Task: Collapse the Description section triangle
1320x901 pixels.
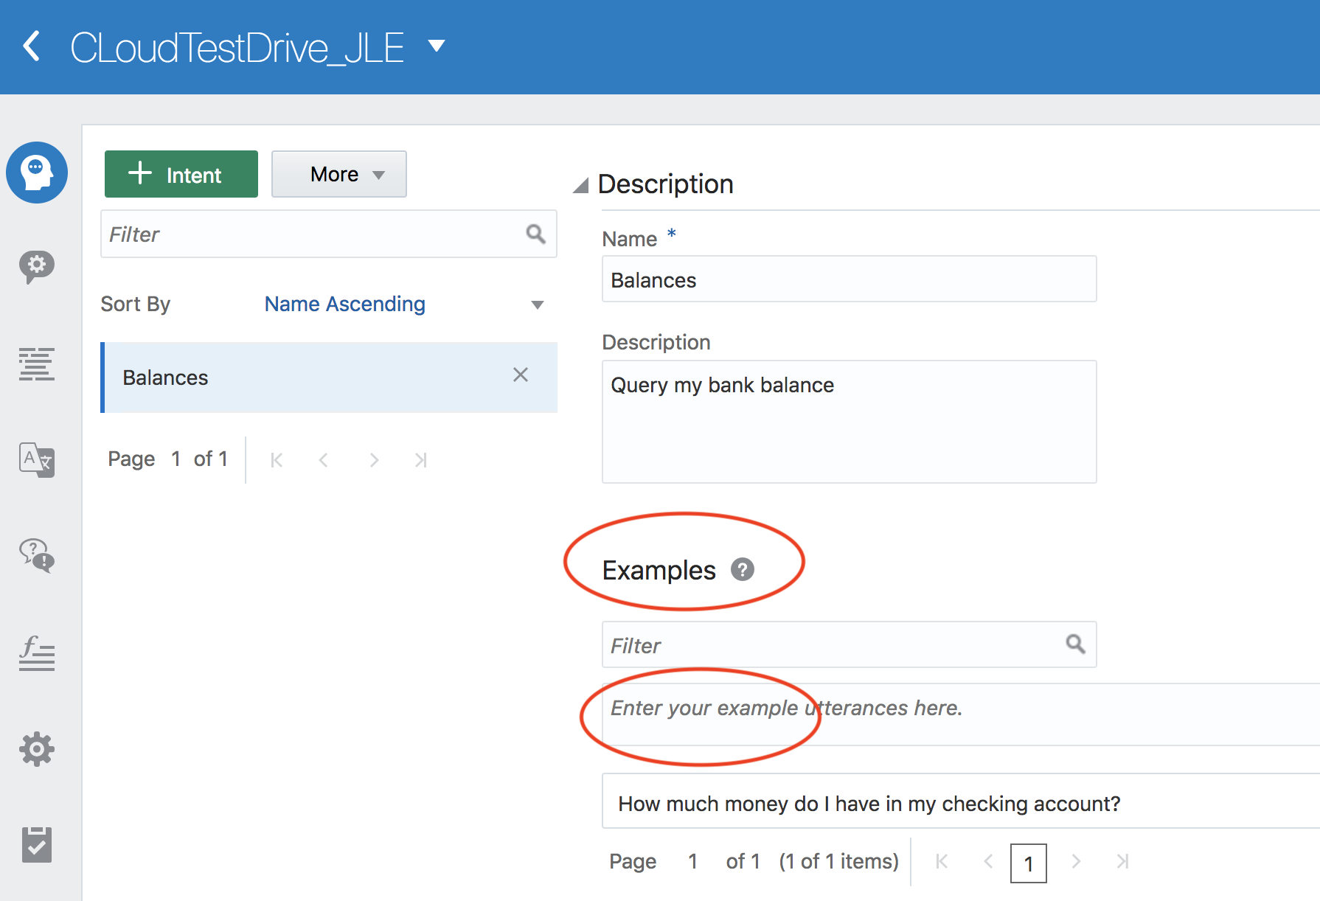Action: 581,184
